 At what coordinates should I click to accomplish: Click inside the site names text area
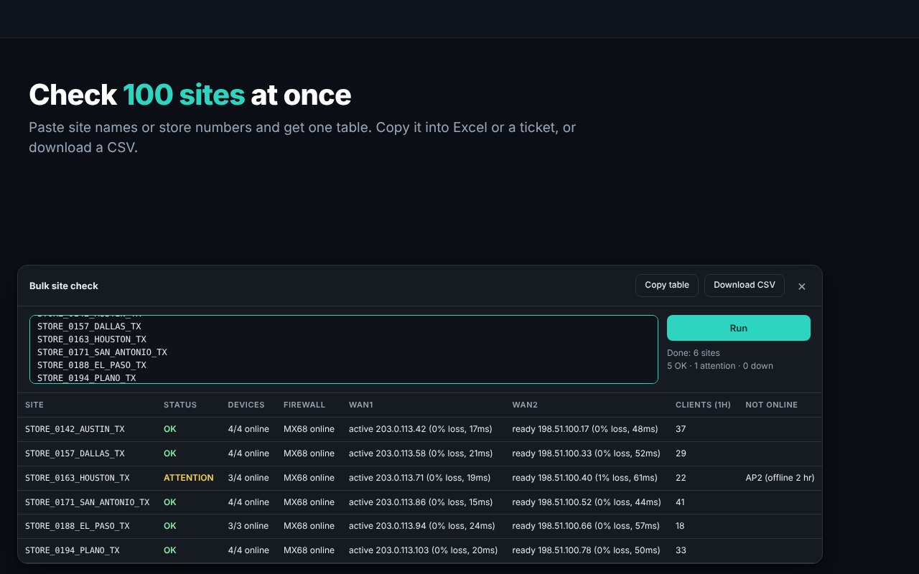click(344, 349)
